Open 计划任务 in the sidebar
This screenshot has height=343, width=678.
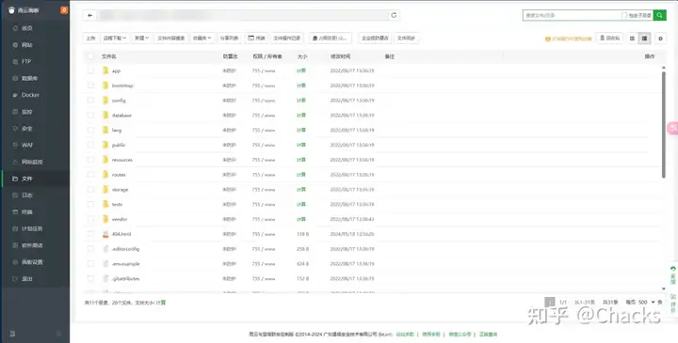click(35, 228)
